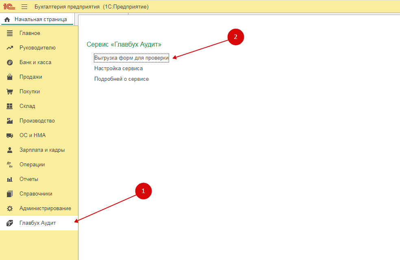Open the Операции section

coord(32,165)
